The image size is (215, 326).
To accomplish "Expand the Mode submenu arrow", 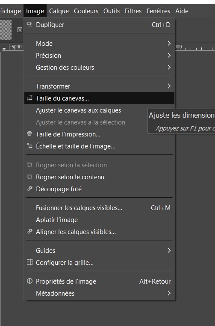I will (169, 43).
